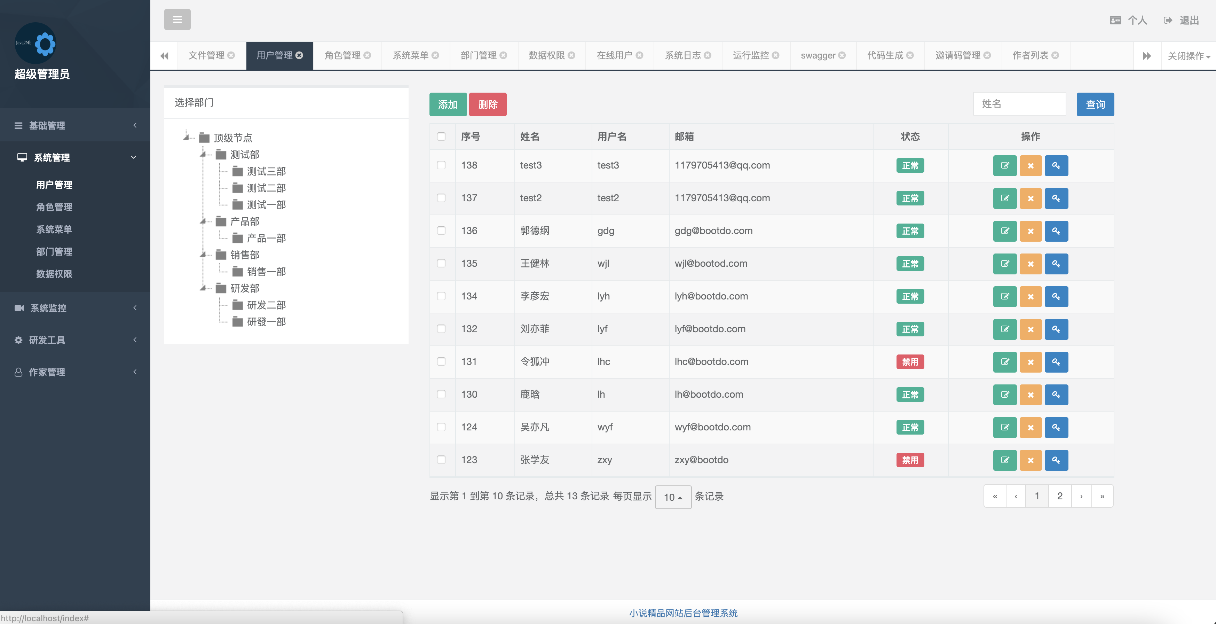Click in the 姓名 search field
Image resolution: width=1216 pixels, height=624 pixels.
(1019, 104)
